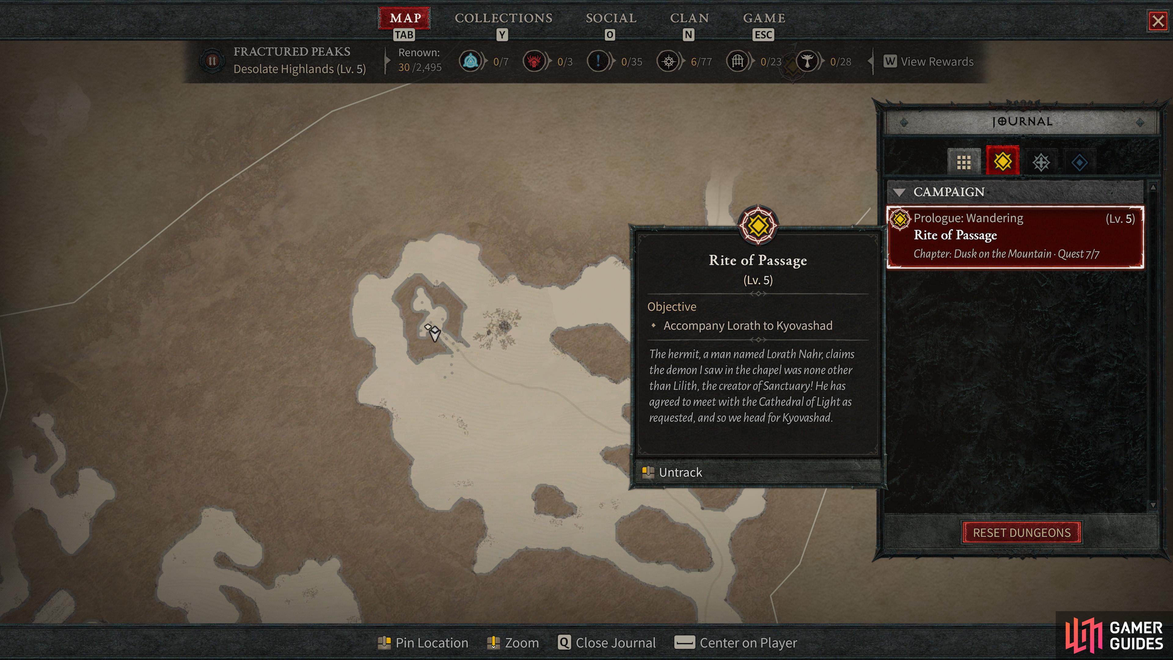Click the Areas Discovered renown icon
The height and width of the screenshot is (660, 1173).
668,61
